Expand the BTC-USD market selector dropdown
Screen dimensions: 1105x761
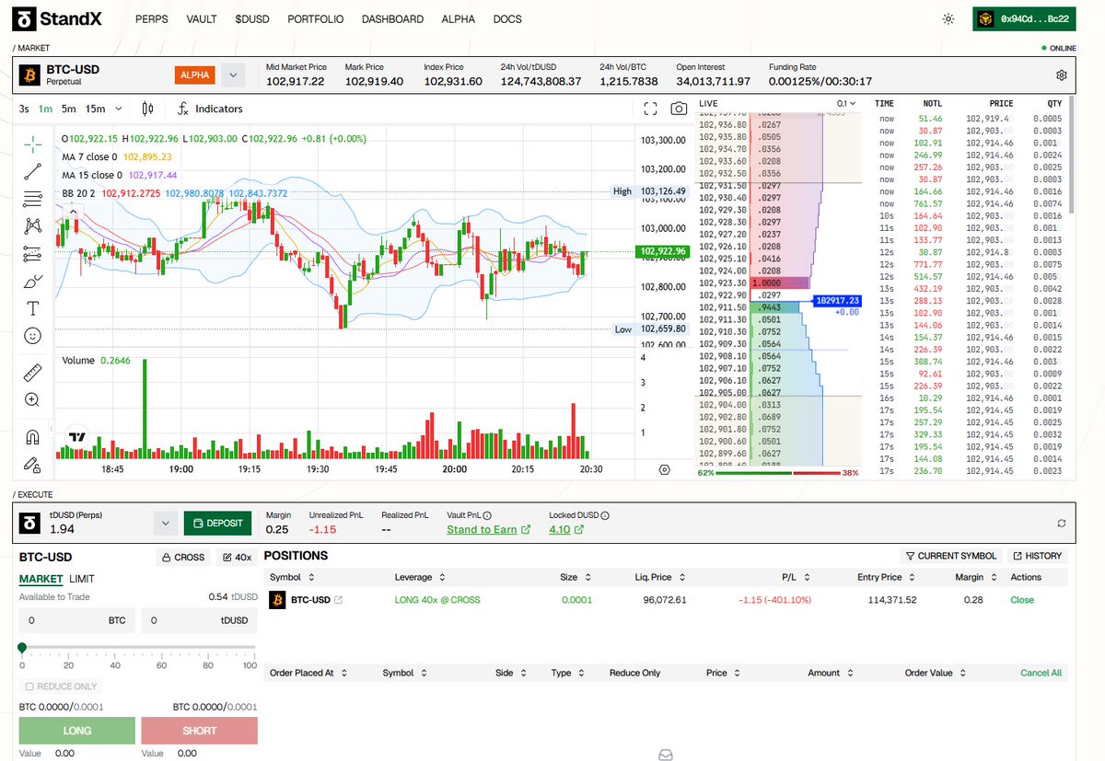[x=233, y=75]
